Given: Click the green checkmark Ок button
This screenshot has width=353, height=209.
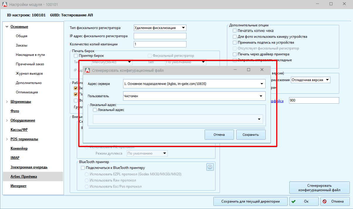Looking at the screenshot, I should coord(304,201).
